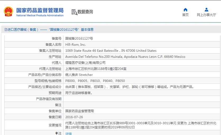
Task: Click the 网上办事大厅 person icon
Action: point(206,10)
